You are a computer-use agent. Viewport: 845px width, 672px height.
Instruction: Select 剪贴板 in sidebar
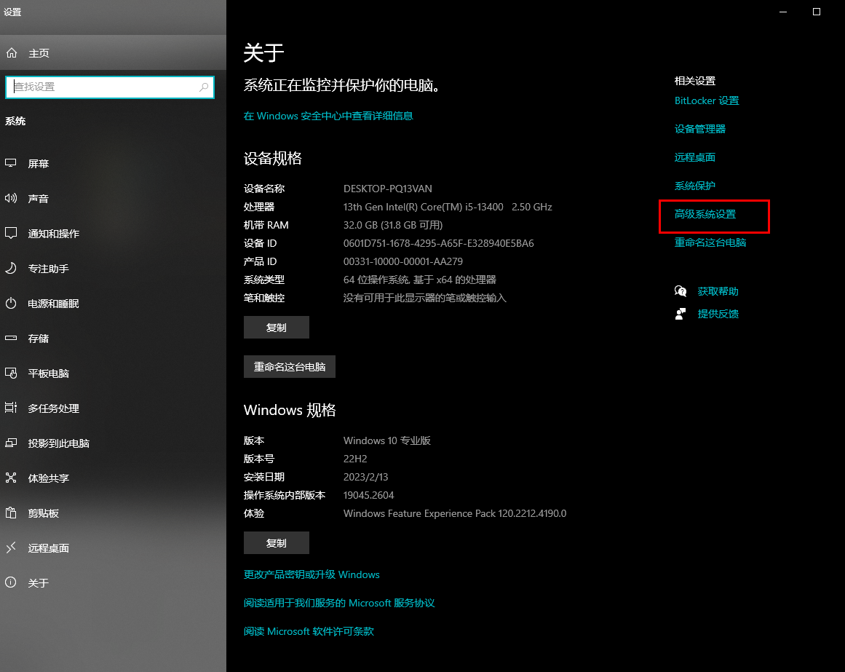pyautogui.click(x=113, y=513)
